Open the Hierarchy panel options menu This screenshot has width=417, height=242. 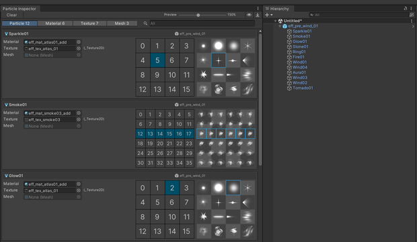pos(411,9)
